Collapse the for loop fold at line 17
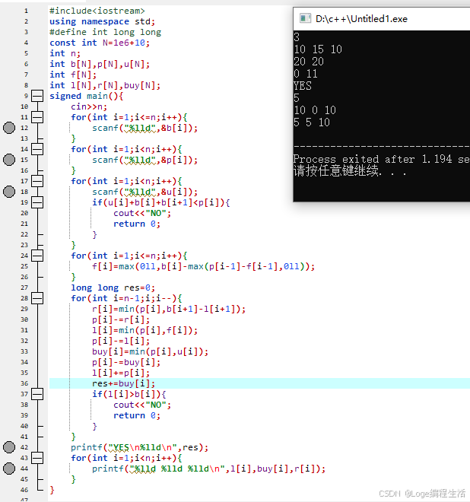This screenshot has width=470, height=502. [37, 181]
